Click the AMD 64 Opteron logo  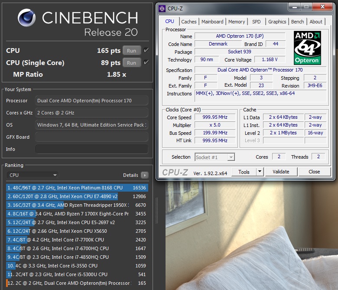tap(307, 48)
